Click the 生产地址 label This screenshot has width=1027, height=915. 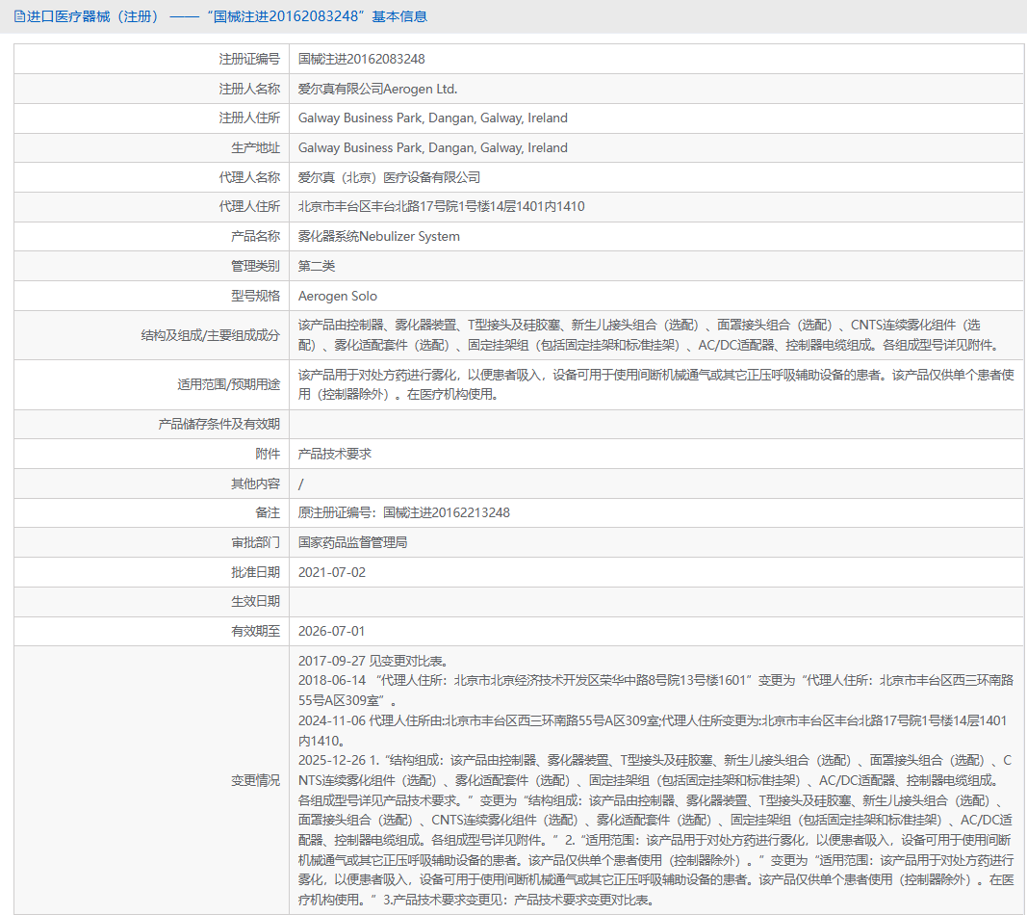tap(255, 148)
